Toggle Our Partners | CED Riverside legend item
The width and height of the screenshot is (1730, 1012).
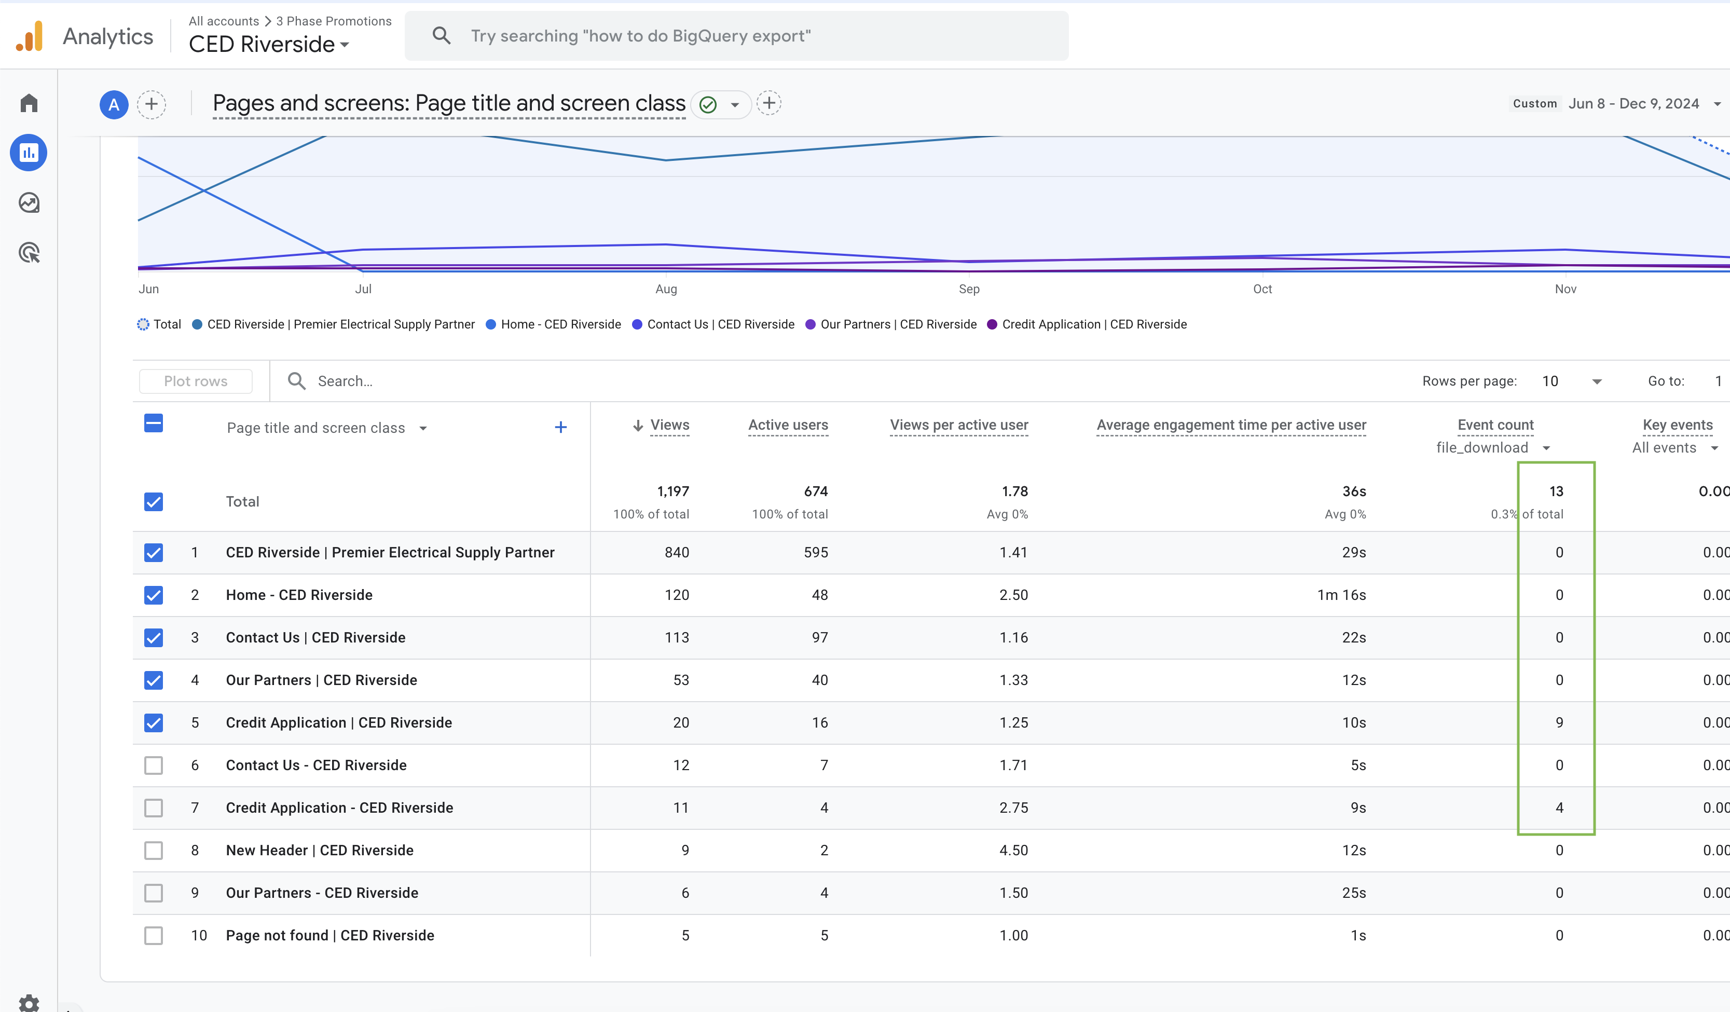[891, 324]
